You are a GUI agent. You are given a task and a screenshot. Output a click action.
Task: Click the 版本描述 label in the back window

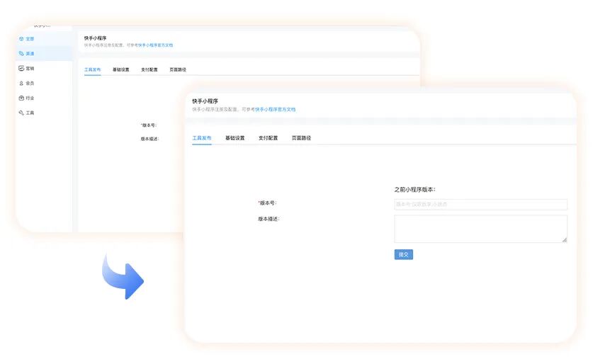(149, 139)
